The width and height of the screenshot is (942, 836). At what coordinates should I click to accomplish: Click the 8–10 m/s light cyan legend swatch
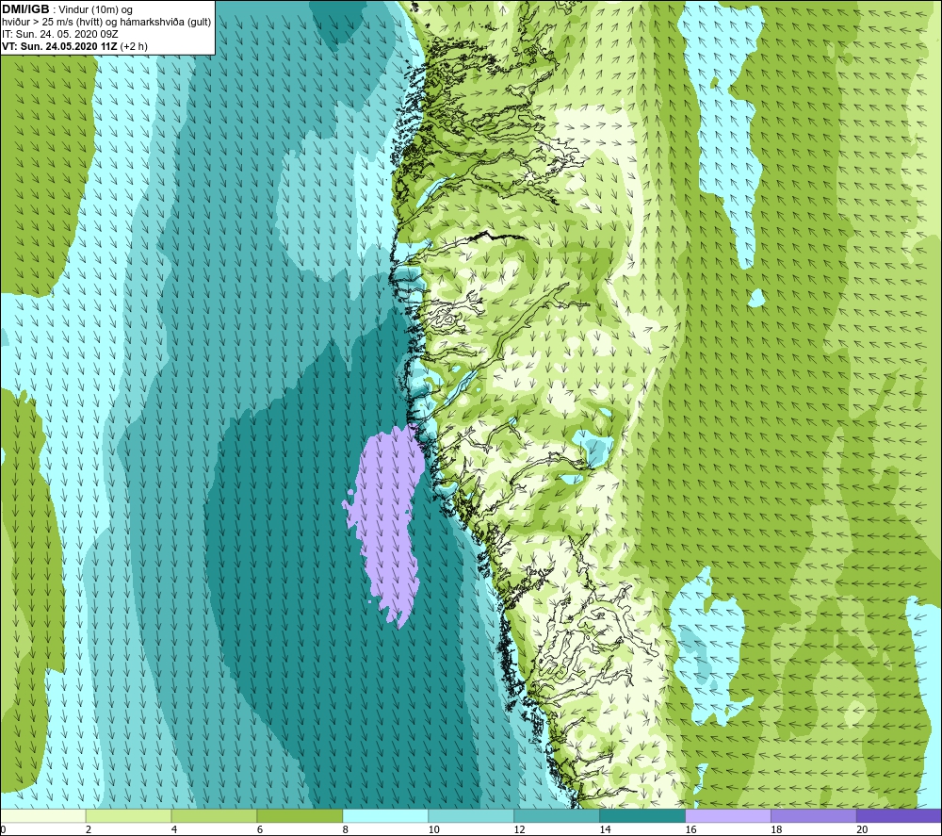(385, 815)
